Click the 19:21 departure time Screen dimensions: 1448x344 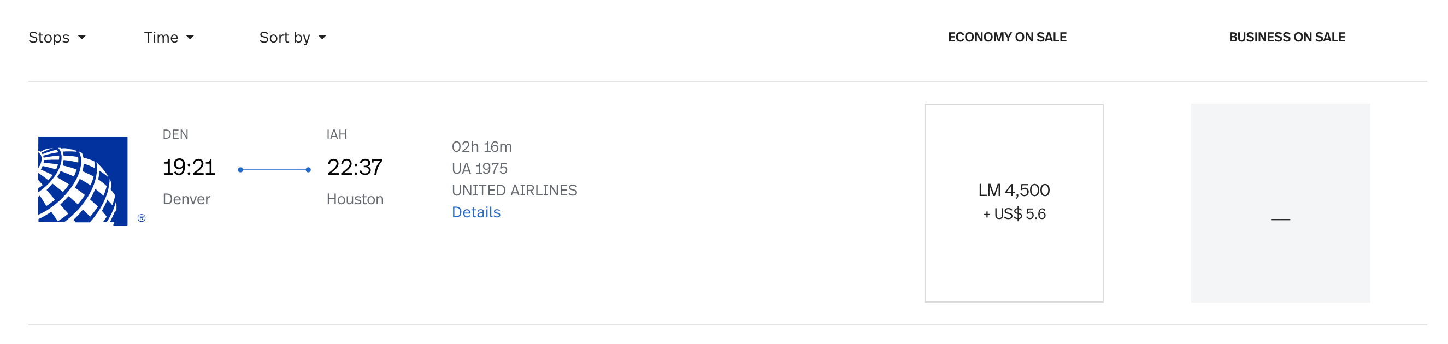(x=189, y=168)
